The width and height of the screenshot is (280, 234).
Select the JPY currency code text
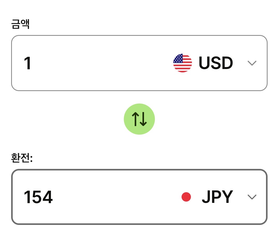click(217, 197)
